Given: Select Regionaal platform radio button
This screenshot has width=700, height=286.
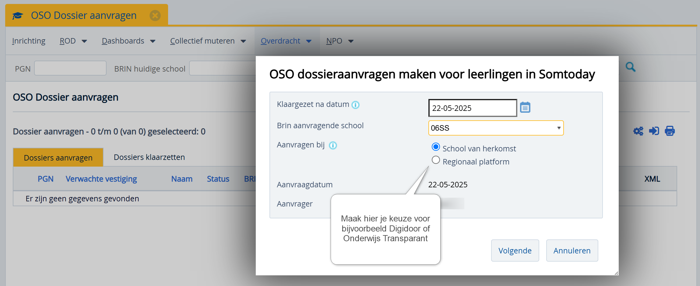Looking at the screenshot, I should point(436,160).
